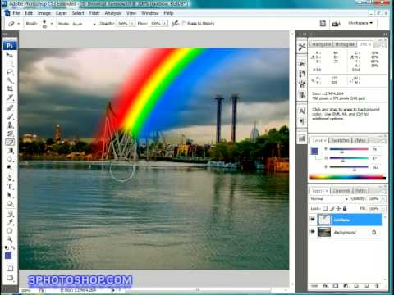
Task: Click the foreground color swatch in toolbox
Action: 8,256
